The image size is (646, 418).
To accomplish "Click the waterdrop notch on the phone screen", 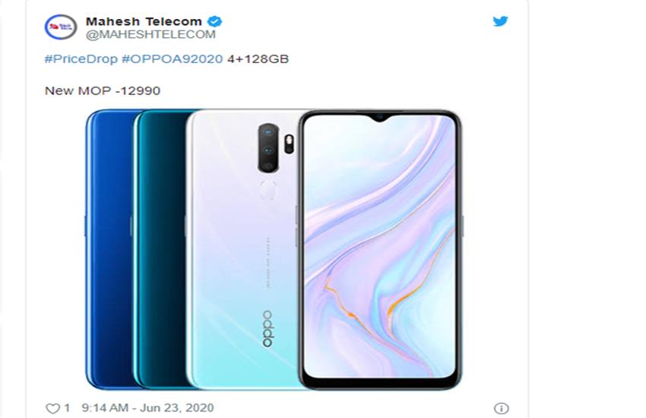I will (x=380, y=118).
